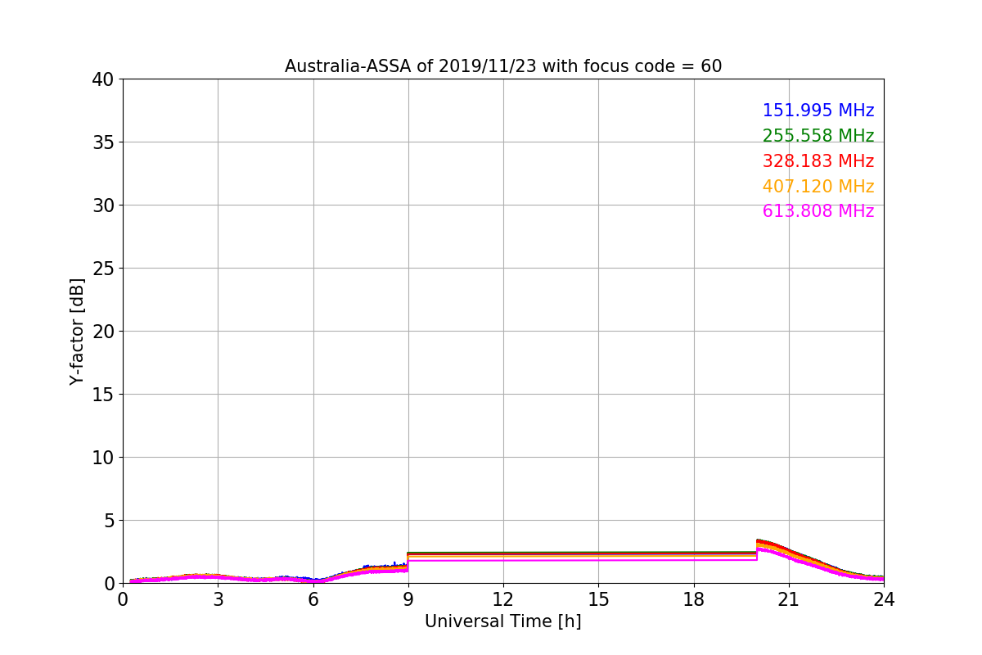Click the x-axis tick label 24
The height and width of the screenshot is (655, 982).
click(884, 599)
